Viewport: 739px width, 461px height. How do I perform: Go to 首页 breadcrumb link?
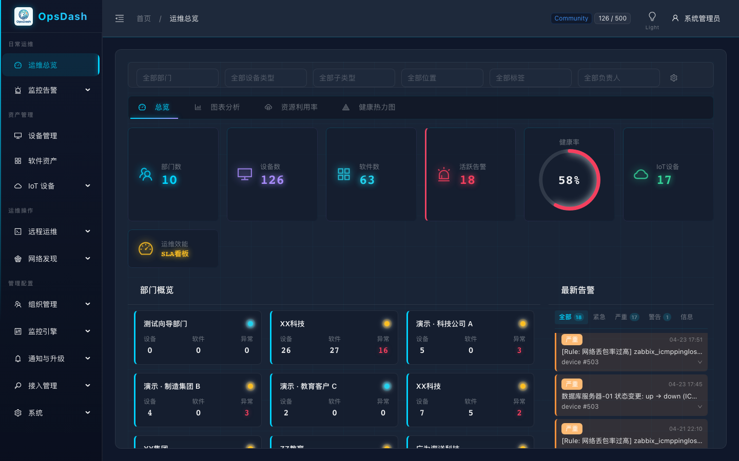pyautogui.click(x=144, y=18)
